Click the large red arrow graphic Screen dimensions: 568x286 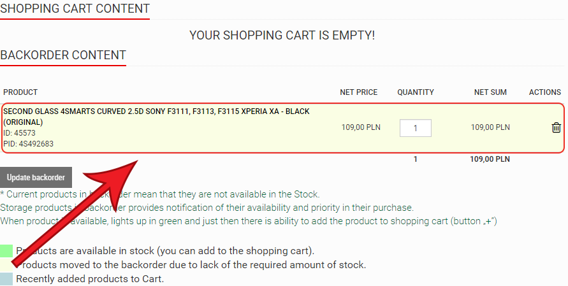coord(75,213)
